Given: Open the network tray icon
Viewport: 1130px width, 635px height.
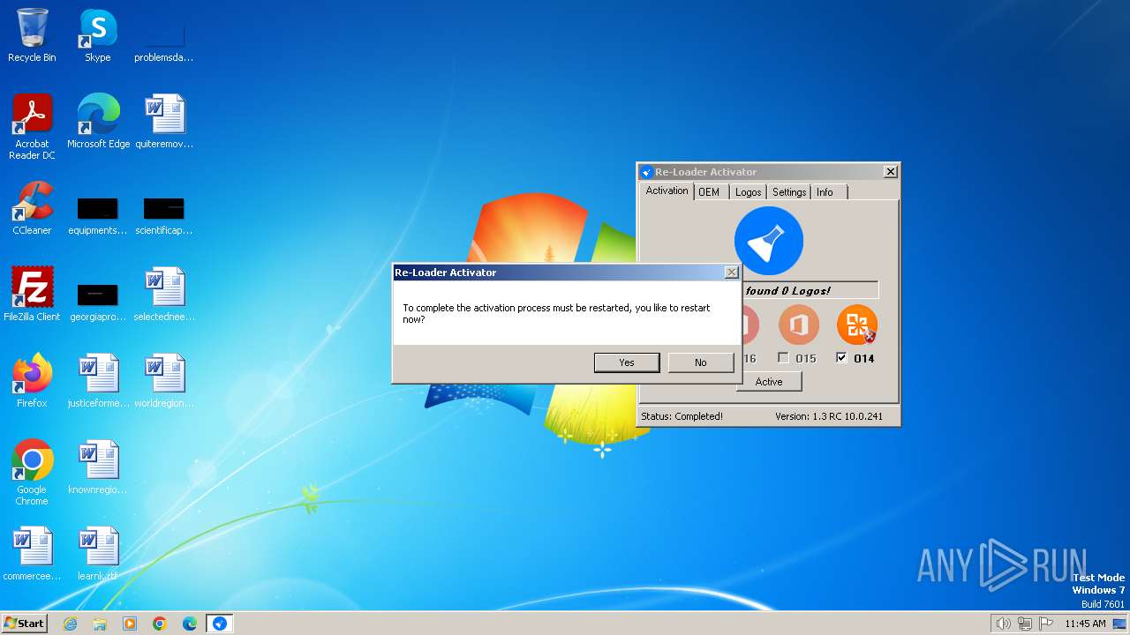Looking at the screenshot, I should [x=1025, y=624].
